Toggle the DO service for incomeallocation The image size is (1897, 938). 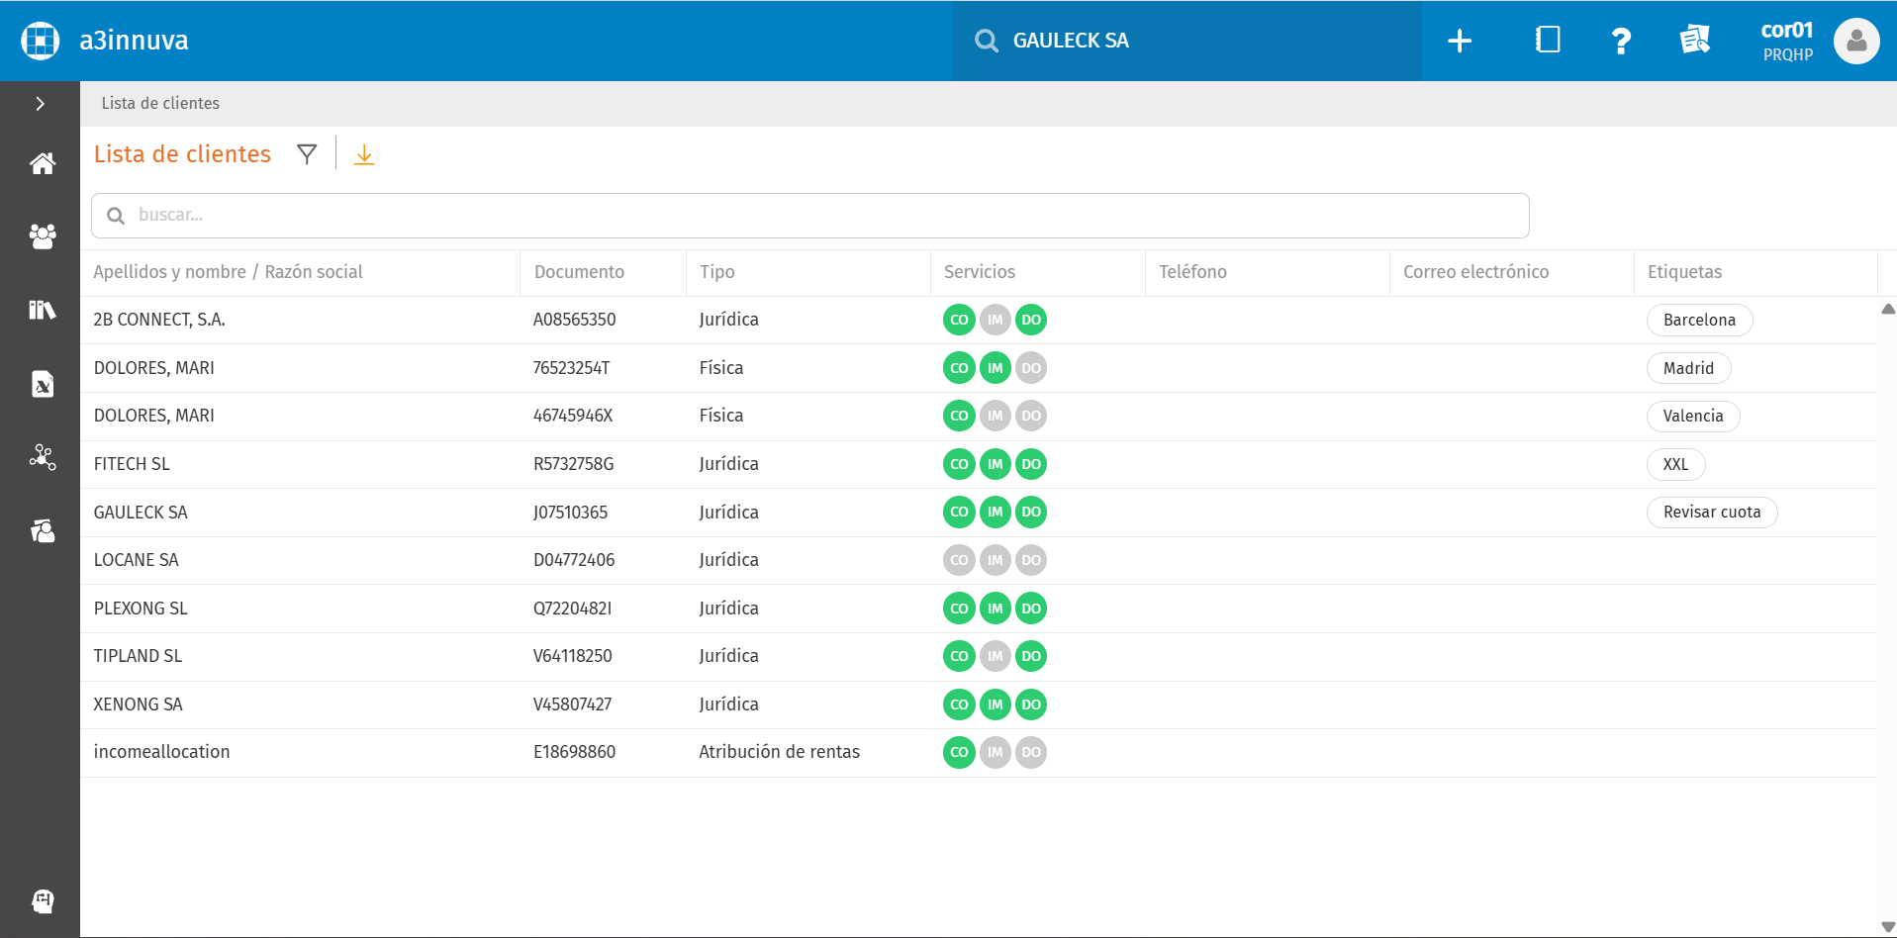1031,752
